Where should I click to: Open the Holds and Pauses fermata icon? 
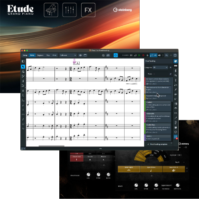176,108
